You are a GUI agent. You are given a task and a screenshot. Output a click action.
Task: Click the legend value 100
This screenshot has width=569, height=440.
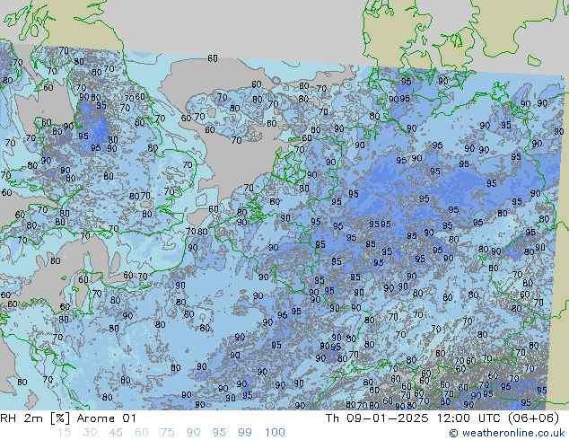[275, 433]
